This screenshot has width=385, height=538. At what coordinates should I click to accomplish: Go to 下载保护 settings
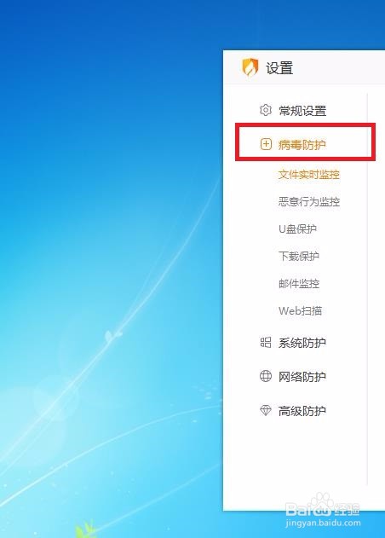(299, 257)
